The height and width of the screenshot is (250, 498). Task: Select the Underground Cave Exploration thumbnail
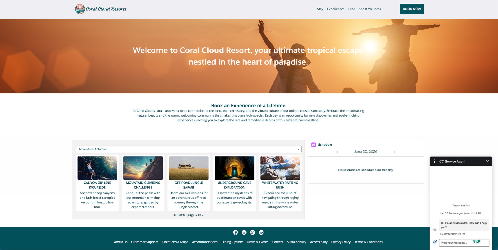point(234,168)
